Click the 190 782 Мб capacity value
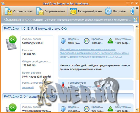The height and width of the screenshot is (113, 140). coord(29,54)
